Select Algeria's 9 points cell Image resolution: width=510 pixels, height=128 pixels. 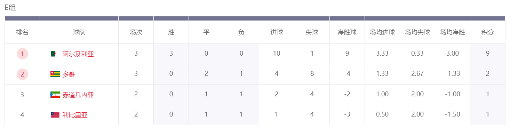488,54
